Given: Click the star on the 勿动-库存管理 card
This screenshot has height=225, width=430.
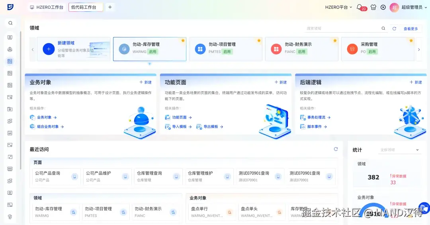Looking at the screenshot, I should tap(183, 41).
